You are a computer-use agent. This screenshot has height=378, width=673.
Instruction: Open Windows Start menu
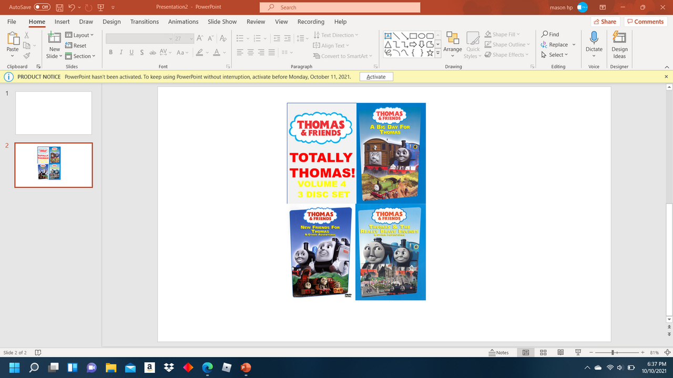click(x=14, y=367)
